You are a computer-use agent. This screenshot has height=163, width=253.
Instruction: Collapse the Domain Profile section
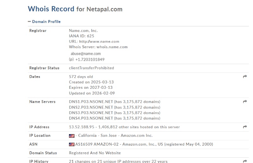[44, 22]
